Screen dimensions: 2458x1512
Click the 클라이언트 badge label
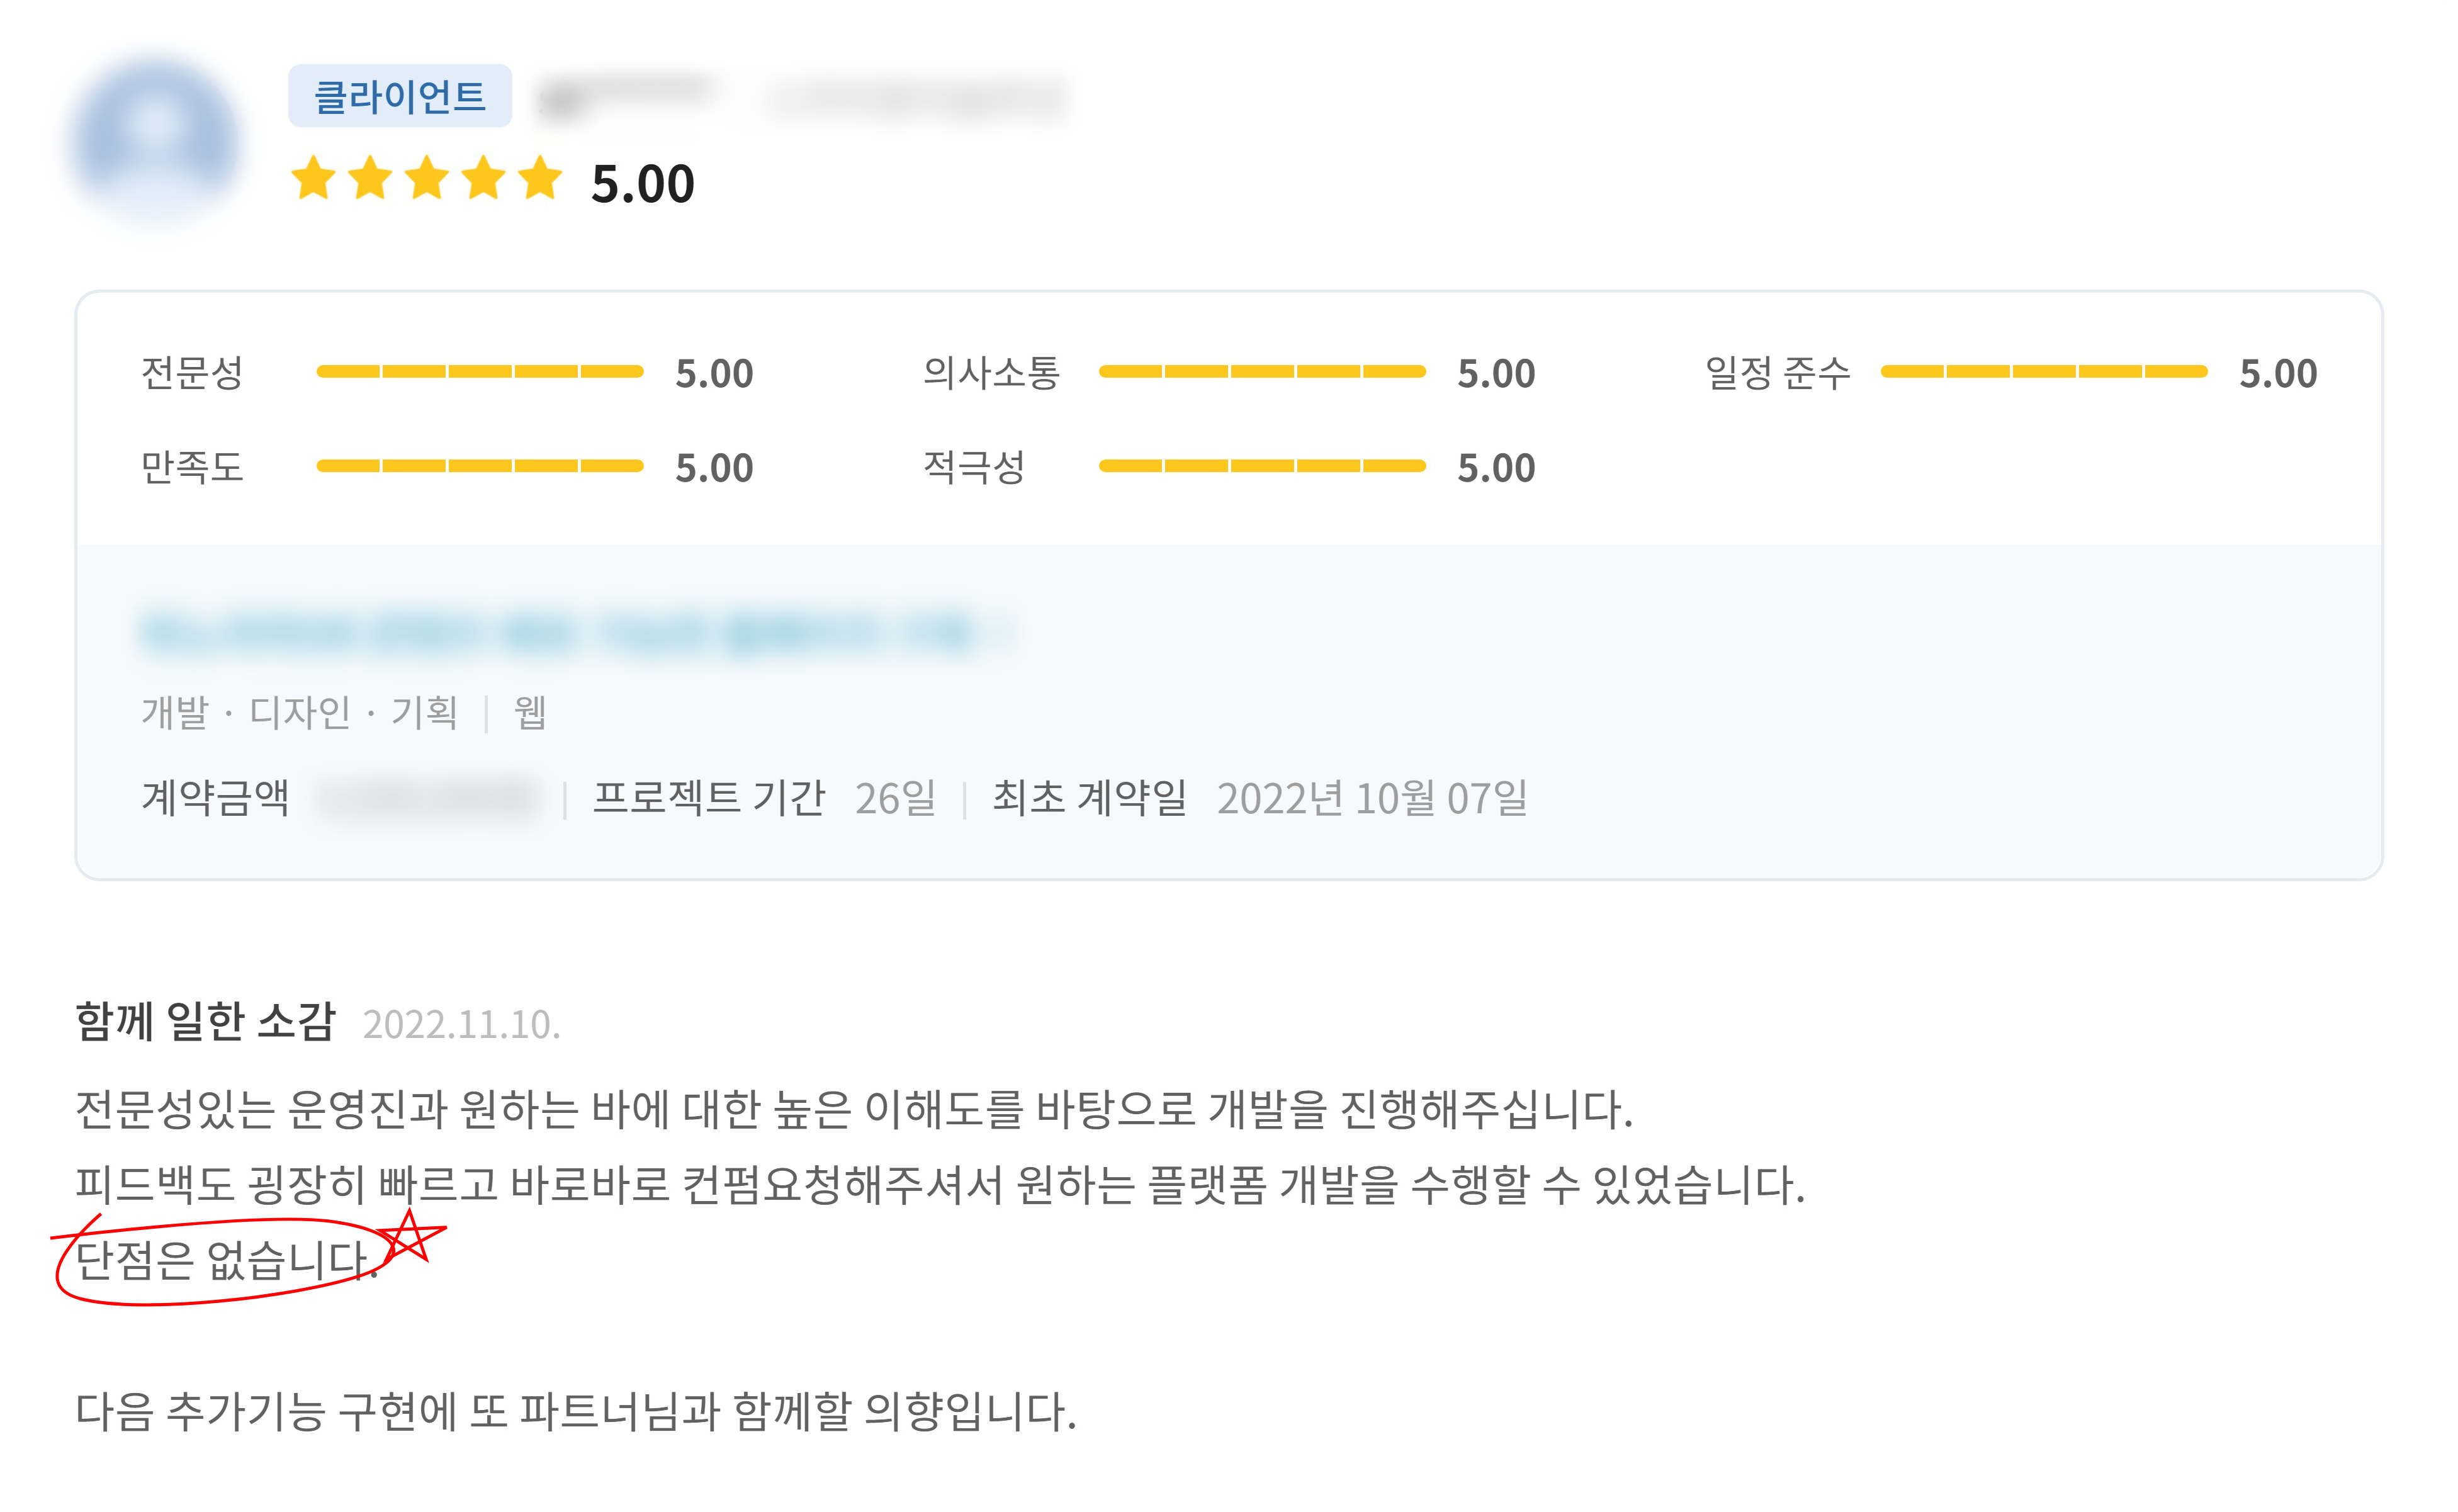pos(399,96)
